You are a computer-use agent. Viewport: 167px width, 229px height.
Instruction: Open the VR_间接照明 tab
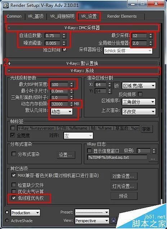pyautogui.click(x=62, y=16)
